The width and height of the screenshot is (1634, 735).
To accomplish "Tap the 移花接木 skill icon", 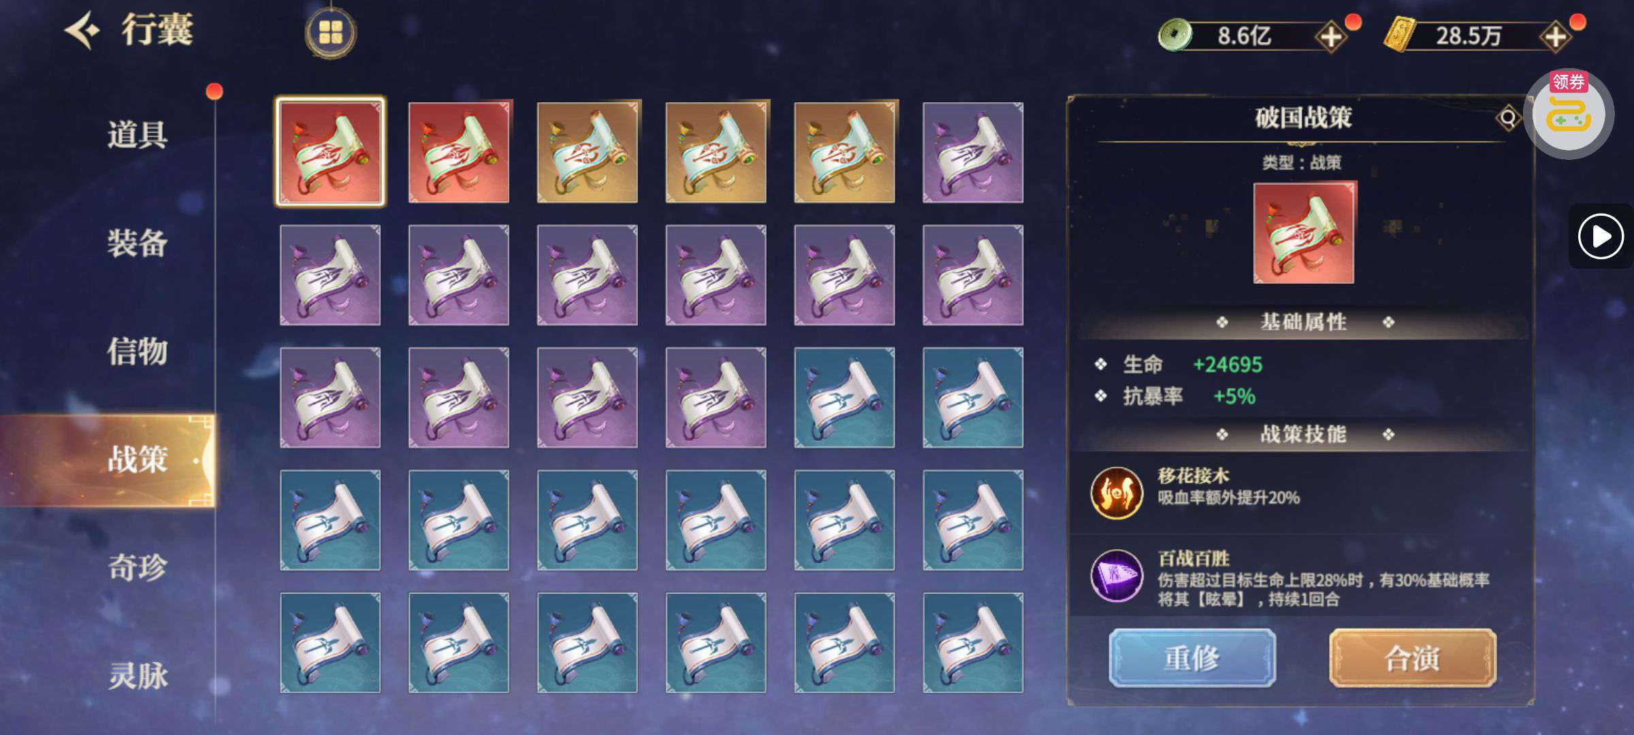I will click(1117, 493).
